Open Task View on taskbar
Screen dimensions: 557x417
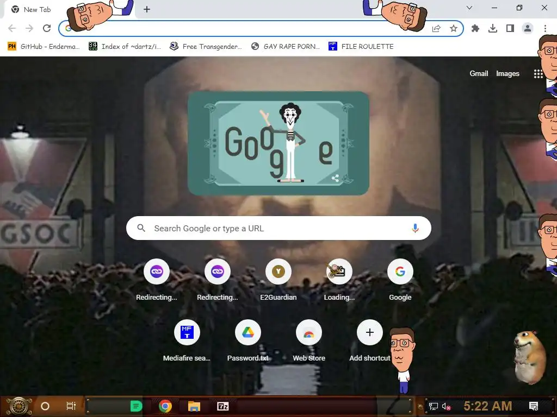point(71,406)
